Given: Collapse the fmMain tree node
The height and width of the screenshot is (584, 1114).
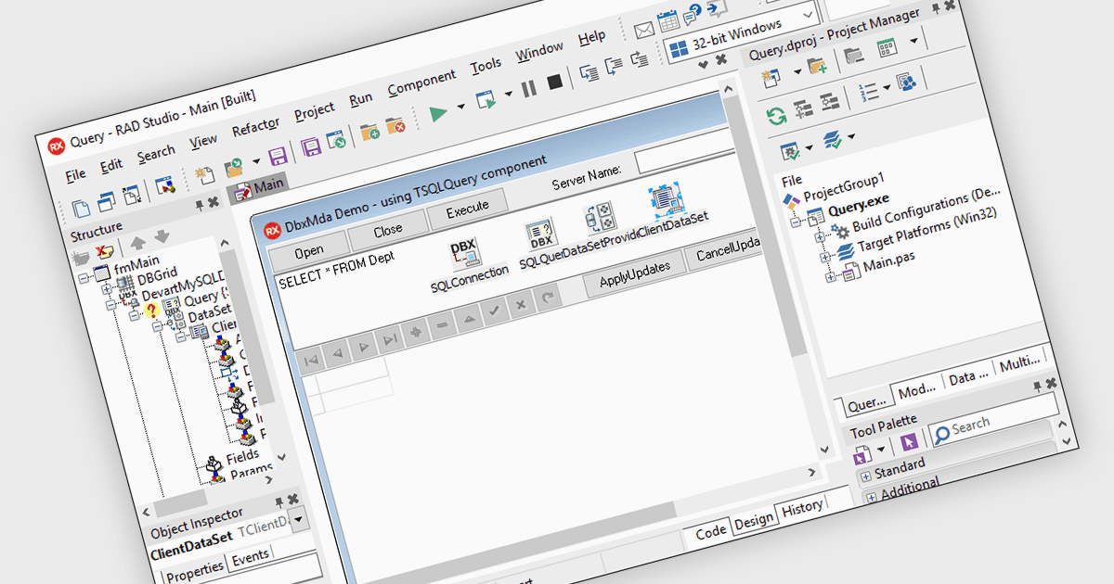Looking at the screenshot, I should click(x=84, y=277).
